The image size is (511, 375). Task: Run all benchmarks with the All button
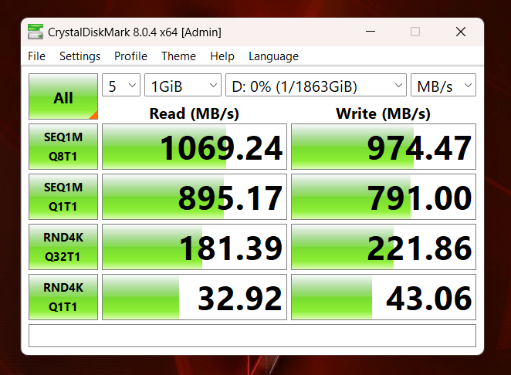[63, 97]
